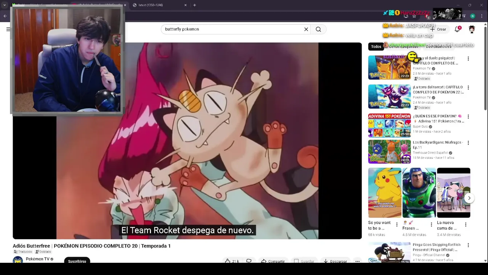Click the 'Adiós Butterfree' video title

91,246
